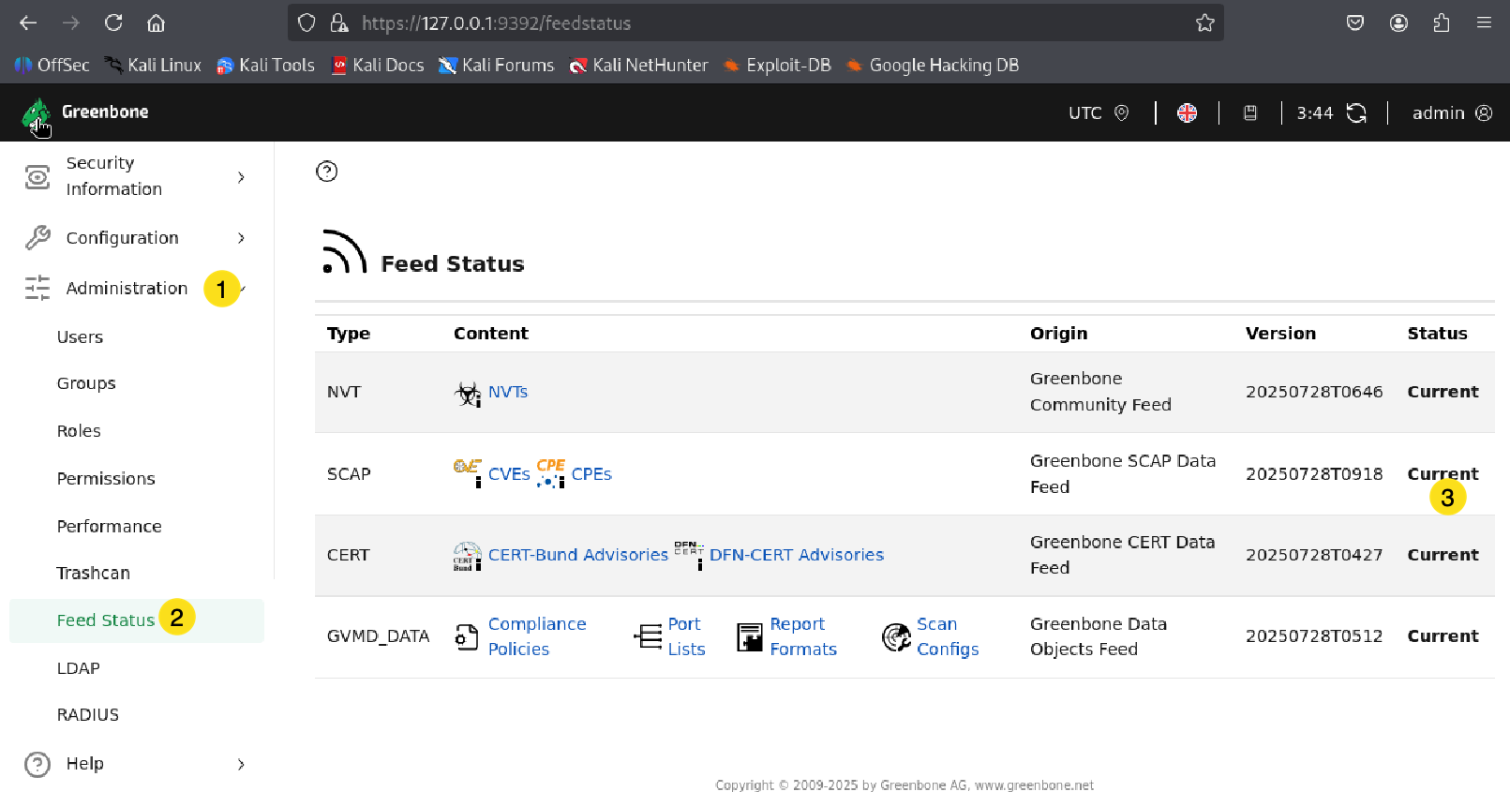Click the Port Lists icon

648,636
